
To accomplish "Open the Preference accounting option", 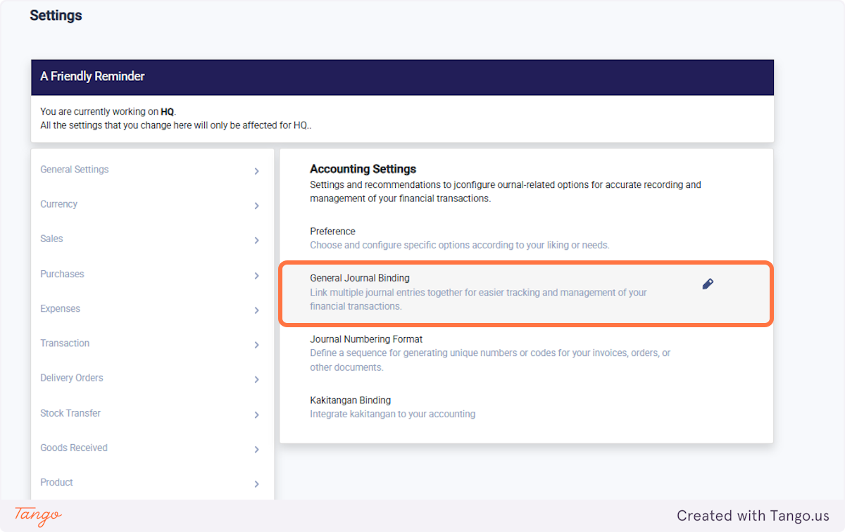I will (x=332, y=231).
